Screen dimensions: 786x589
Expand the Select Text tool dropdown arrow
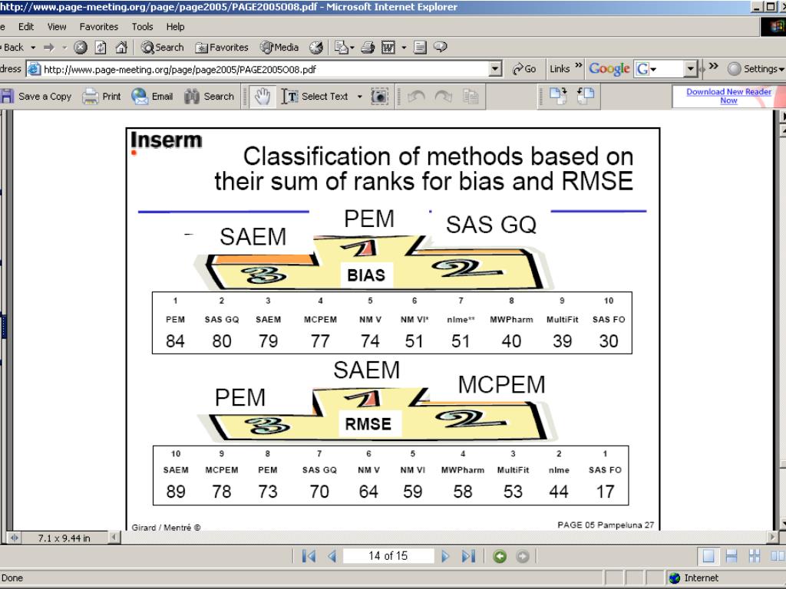358,97
